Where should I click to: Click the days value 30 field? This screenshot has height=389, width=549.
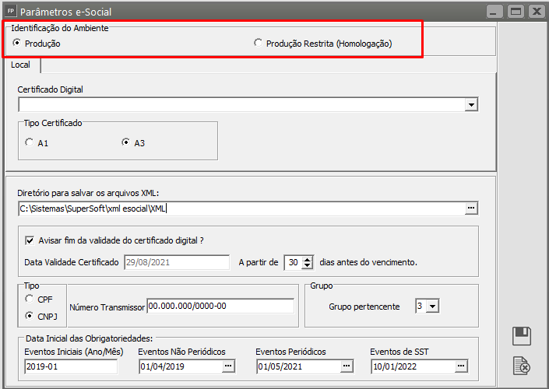point(294,262)
